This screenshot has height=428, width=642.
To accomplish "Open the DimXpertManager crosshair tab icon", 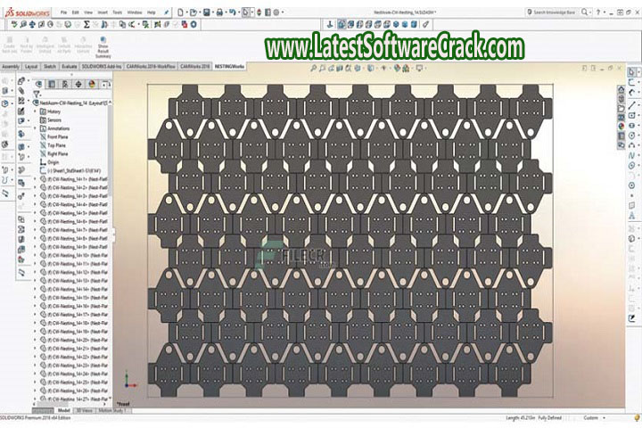I will coord(78,85).
